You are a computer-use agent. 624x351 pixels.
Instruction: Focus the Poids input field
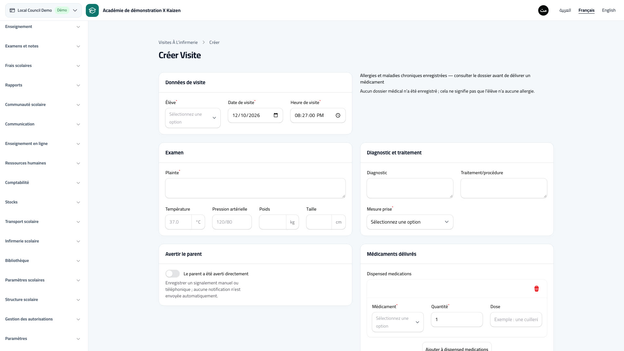273,222
